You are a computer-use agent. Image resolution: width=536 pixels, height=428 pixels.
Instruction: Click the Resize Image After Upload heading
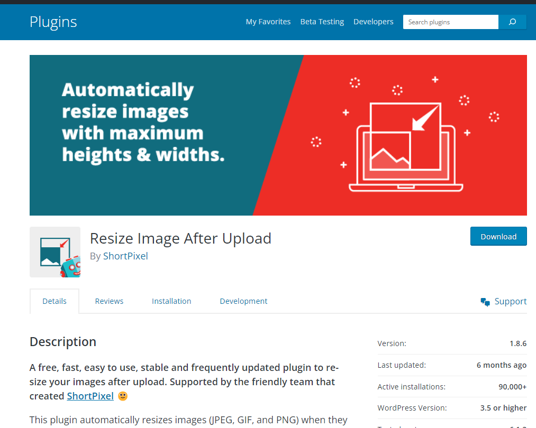tap(180, 238)
